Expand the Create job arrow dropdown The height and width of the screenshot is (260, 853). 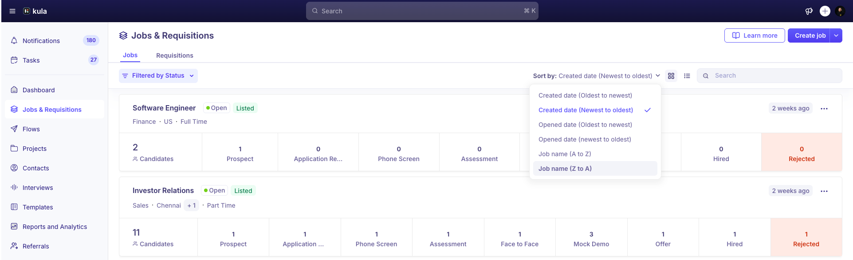pyautogui.click(x=836, y=35)
